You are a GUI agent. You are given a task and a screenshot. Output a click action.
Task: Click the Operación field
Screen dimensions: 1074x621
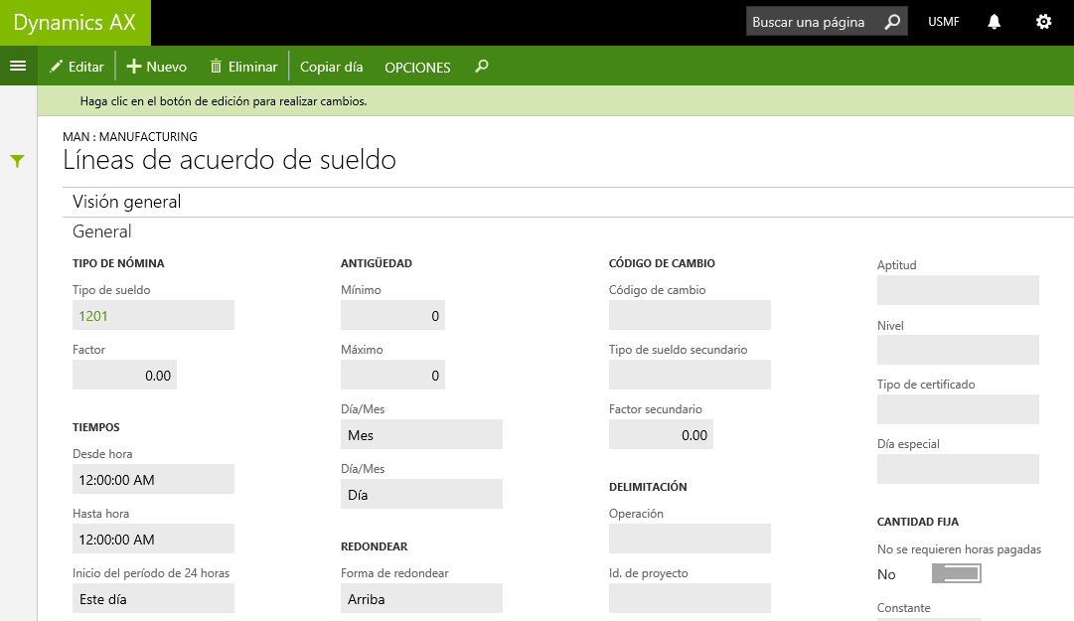click(690, 539)
